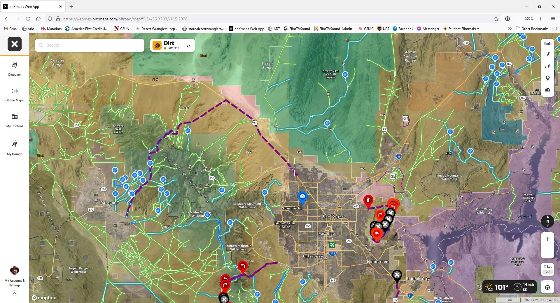Click the Search input field
Image resolution: width=560 pixels, height=303 pixels.
point(90,45)
